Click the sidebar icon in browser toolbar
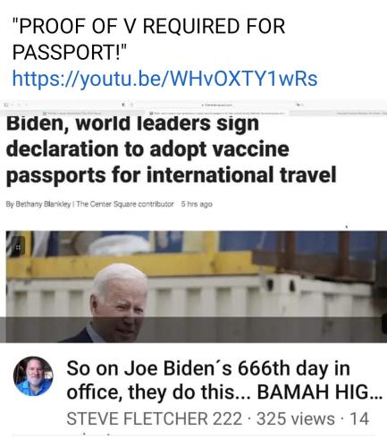 pos(6,105)
